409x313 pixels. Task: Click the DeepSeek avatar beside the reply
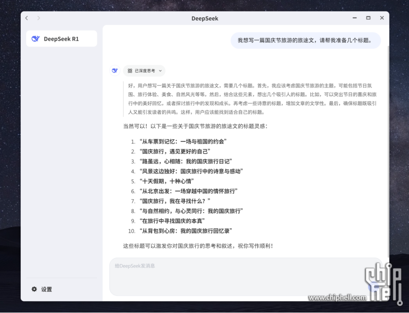[x=115, y=71]
